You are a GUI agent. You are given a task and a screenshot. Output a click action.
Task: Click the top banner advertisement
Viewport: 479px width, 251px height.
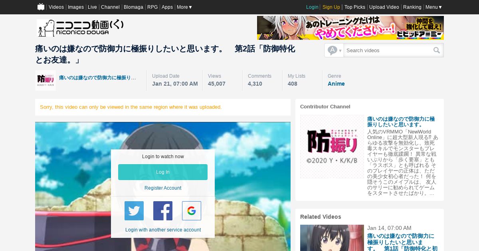[x=350, y=28]
